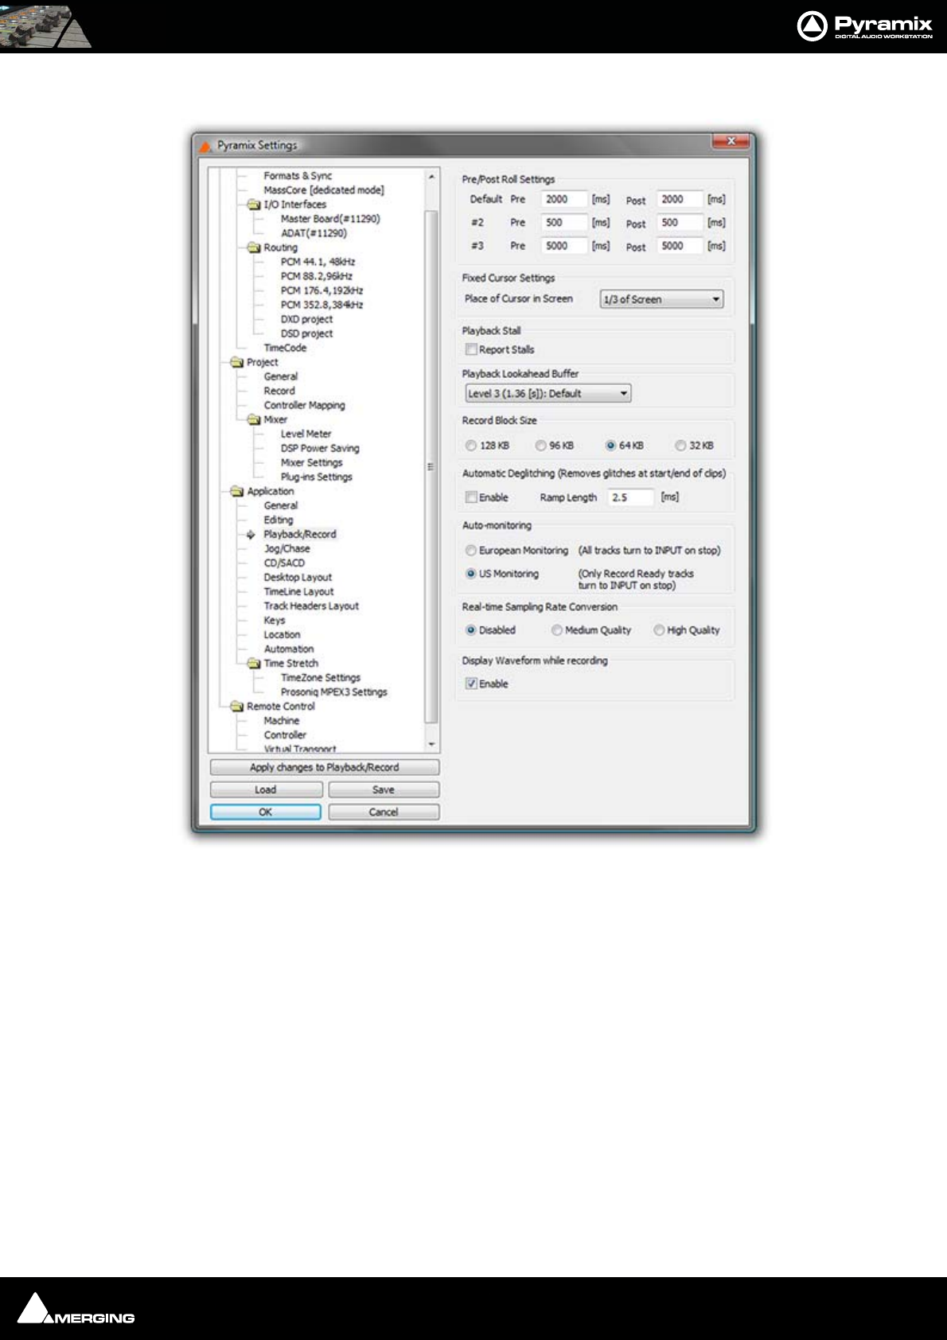Select MassCore [dedicated mode] tree item
The height and width of the screenshot is (1340, 947).
pyautogui.click(x=324, y=190)
